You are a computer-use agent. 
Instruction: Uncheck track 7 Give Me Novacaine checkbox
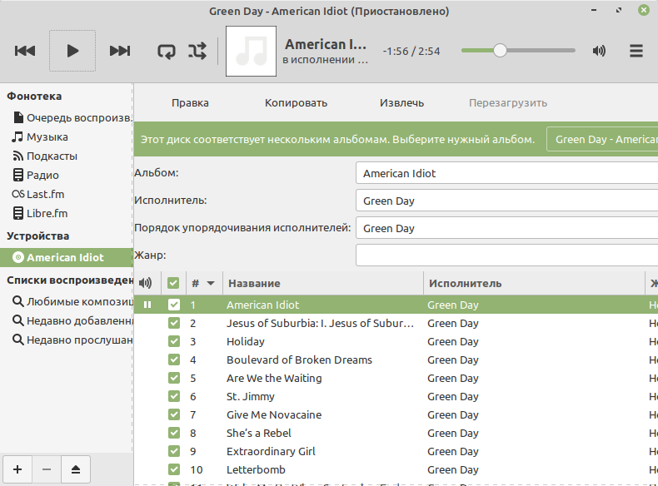[174, 414]
